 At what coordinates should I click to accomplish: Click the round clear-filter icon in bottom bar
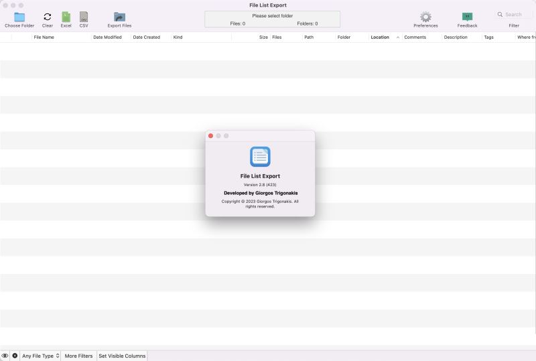(x=15, y=356)
